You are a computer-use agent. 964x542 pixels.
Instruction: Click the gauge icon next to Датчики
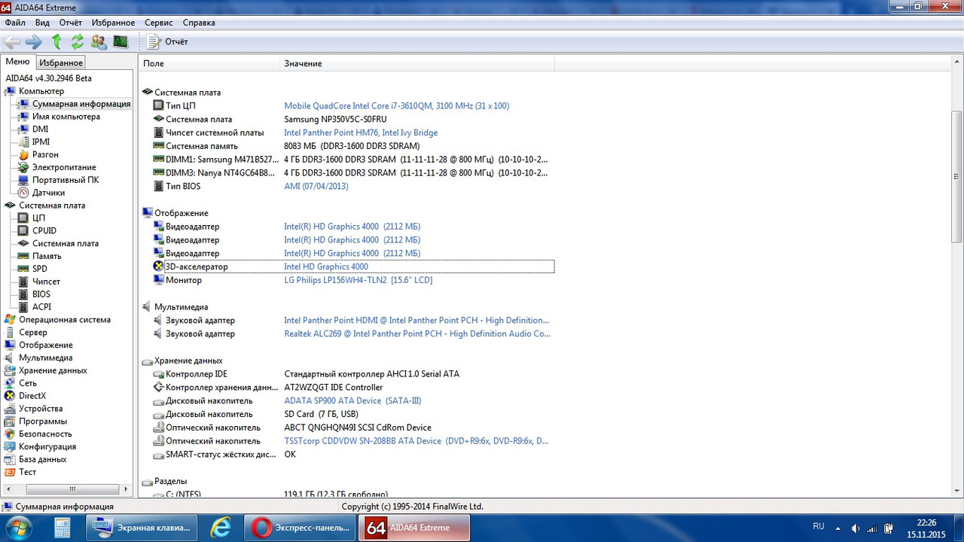(23, 193)
